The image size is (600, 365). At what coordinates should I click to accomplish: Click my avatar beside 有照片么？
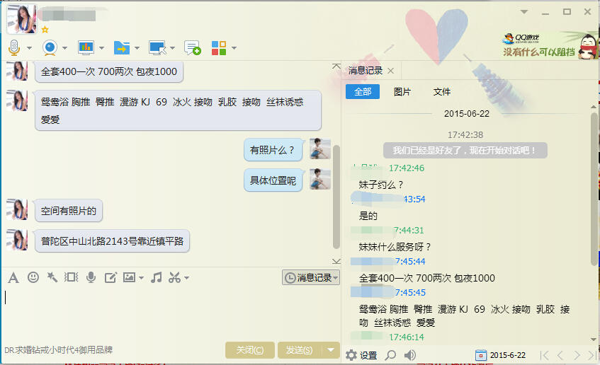[320, 149]
